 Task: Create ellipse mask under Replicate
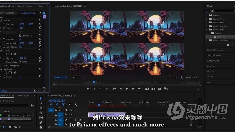click(5, 73)
